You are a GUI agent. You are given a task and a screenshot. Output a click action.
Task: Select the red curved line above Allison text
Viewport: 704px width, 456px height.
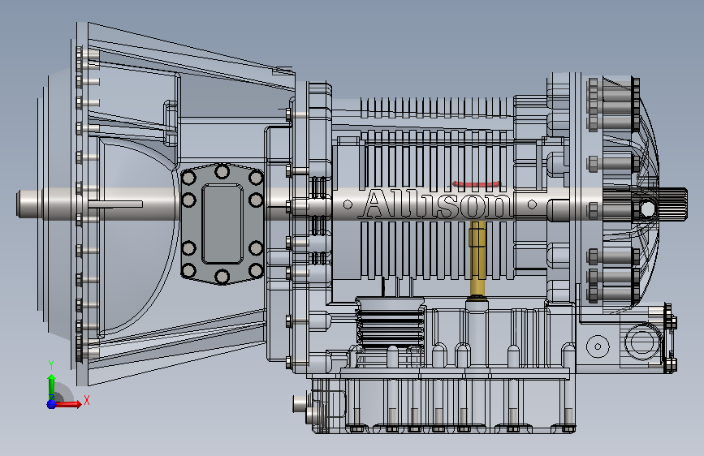pos(477,183)
